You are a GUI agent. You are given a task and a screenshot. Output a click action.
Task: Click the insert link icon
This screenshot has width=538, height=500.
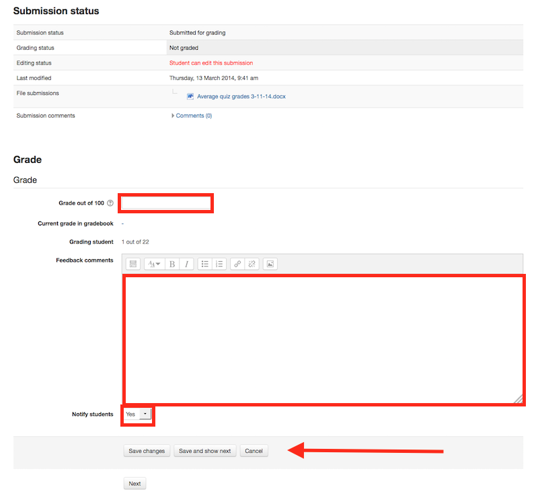pos(237,264)
